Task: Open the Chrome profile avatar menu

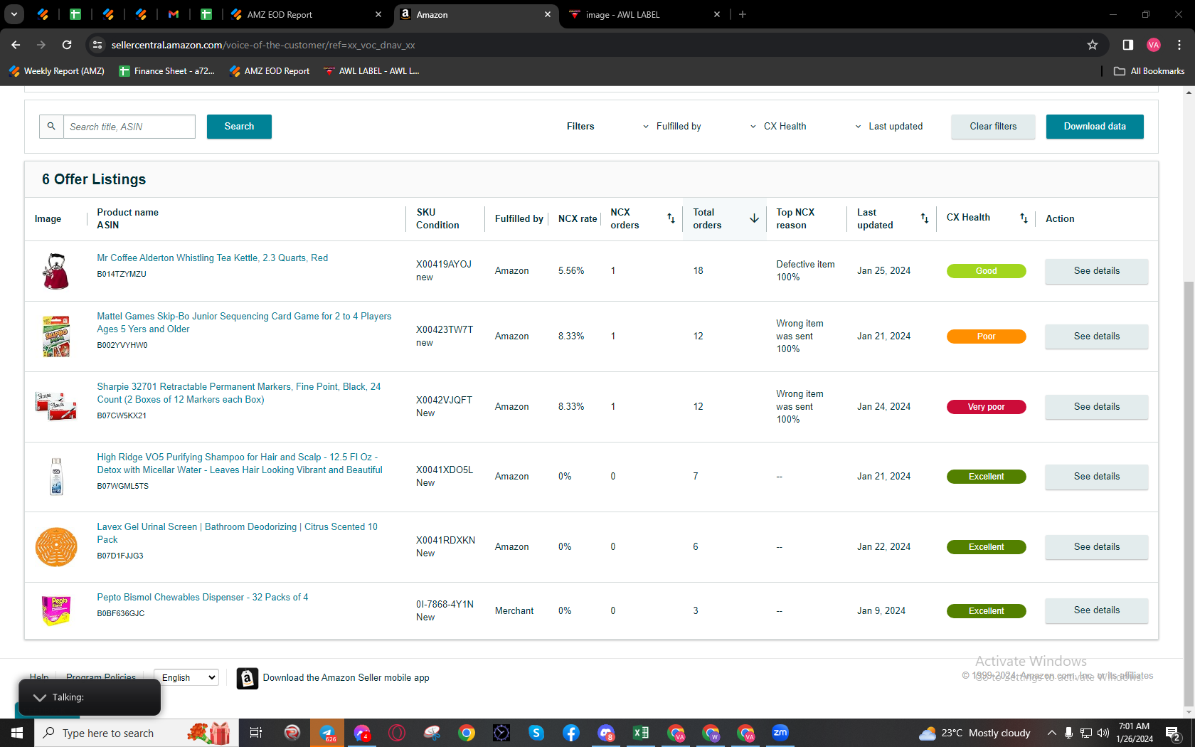Action: (x=1154, y=45)
